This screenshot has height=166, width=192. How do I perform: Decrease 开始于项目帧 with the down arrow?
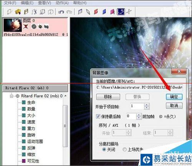click(147, 108)
